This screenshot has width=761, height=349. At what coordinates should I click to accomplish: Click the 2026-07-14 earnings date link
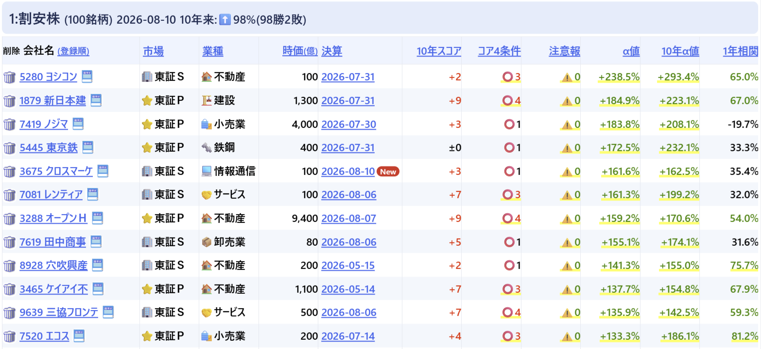tap(348, 336)
